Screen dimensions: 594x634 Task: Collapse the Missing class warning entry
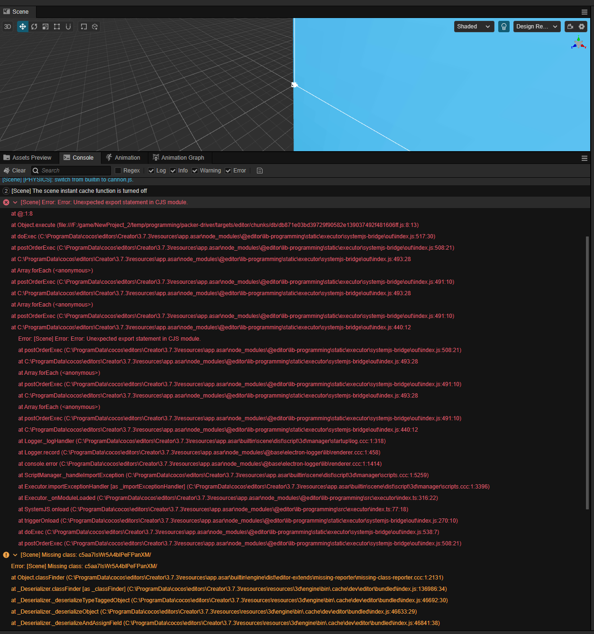[15, 555]
